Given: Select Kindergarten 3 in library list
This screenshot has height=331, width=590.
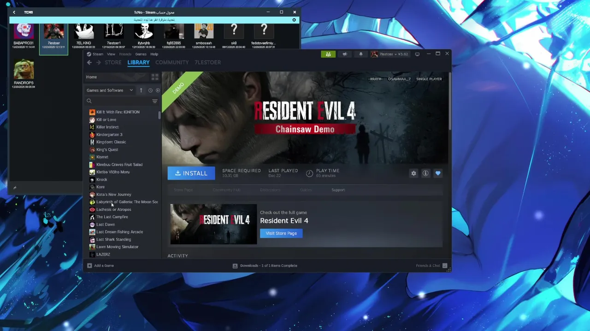Looking at the screenshot, I should click(109, 135).
